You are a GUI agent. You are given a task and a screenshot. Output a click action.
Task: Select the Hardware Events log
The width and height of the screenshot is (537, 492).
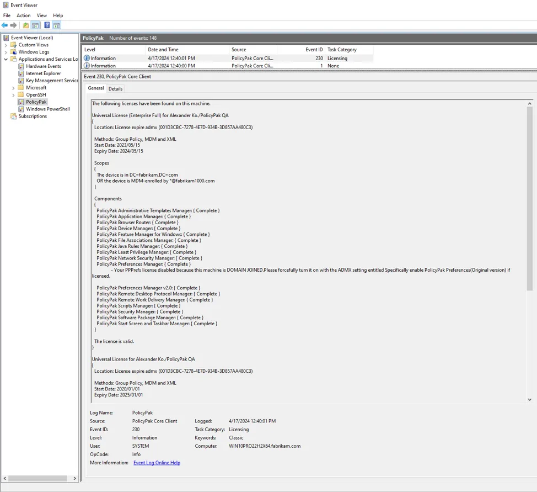click(x=43, y=66)
